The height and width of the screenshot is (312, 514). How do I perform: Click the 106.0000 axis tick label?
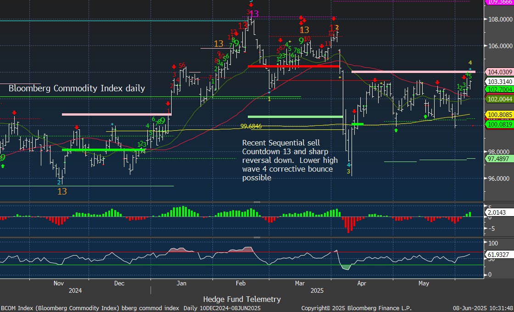coord(501,46)
